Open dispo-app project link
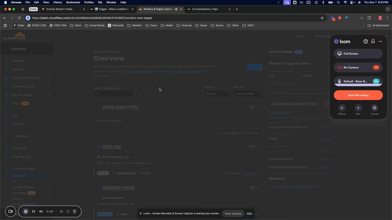The image size is (392, 220). tap(112, 146)
